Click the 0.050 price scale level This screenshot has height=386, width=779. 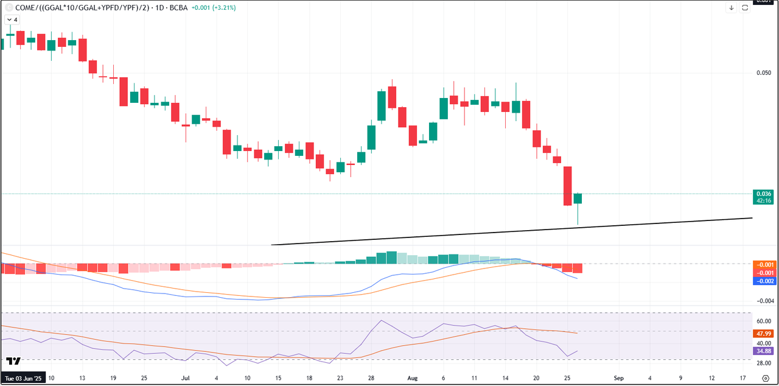click(764, 73)
